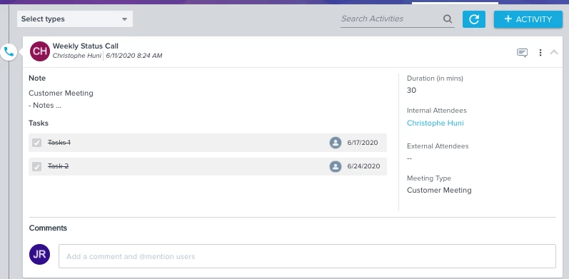
Task: Collapse the Weekly Status Call activity
Action: [554, 52]
